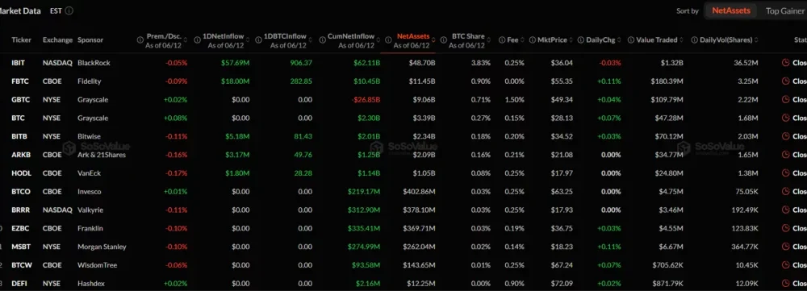Click the Ticker column header

pos(22,40)
